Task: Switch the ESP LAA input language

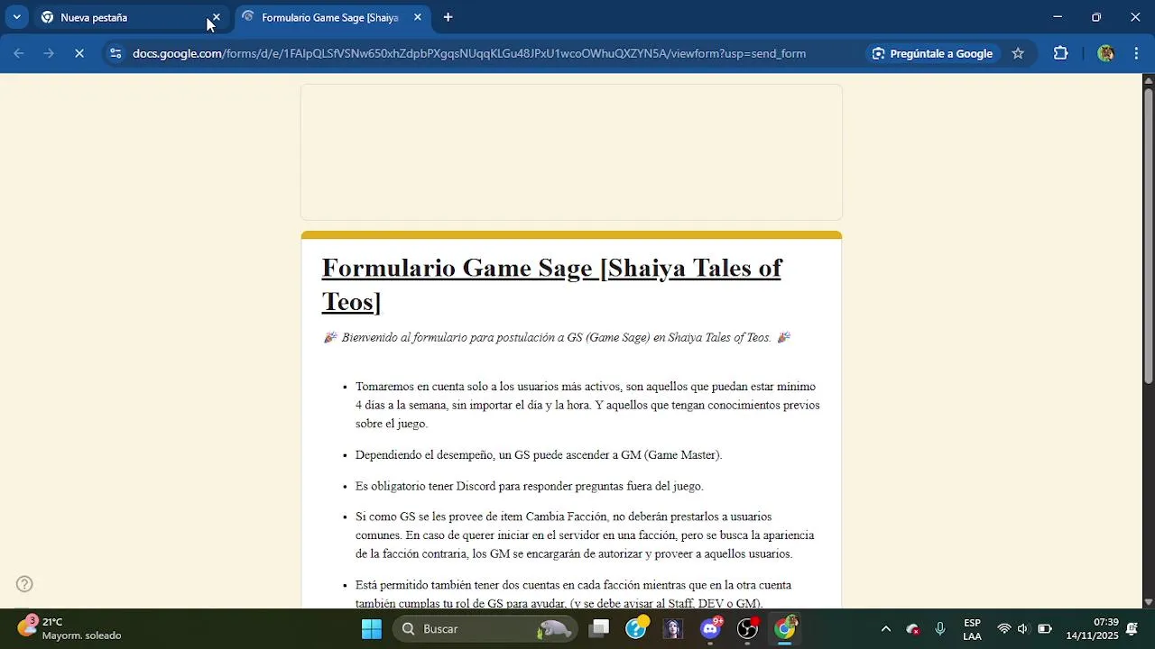Action: coord(972,628)
